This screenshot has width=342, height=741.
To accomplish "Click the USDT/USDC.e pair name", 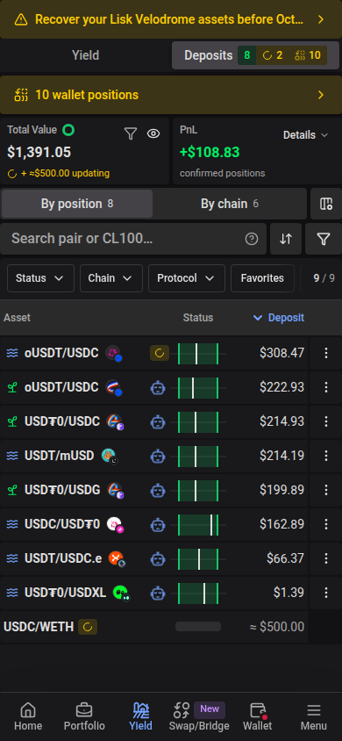I will pos(63,558).
